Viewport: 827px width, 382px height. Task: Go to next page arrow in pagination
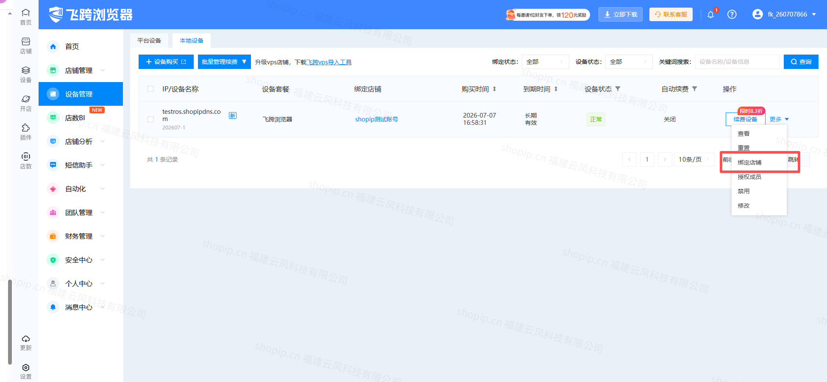pos(665,159)
